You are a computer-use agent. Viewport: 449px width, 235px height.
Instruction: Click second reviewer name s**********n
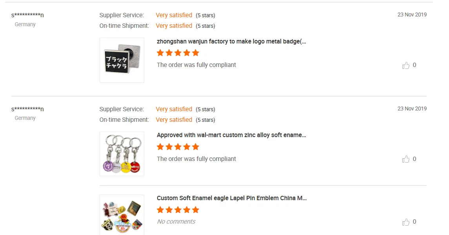click(27, 109)
